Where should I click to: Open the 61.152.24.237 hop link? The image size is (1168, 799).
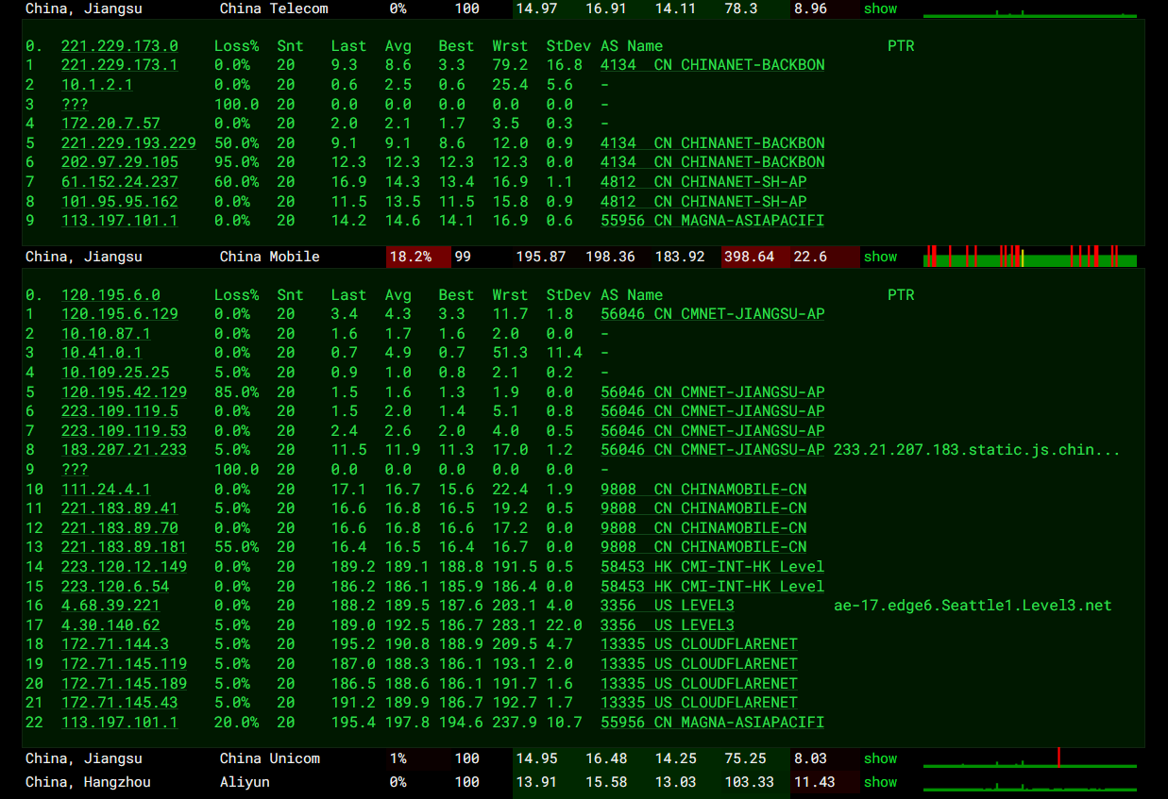coord(119,182)
